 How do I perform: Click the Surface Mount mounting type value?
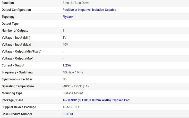(73, 93)
